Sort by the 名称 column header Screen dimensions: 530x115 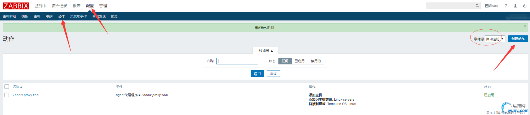(x=17, y=87)
